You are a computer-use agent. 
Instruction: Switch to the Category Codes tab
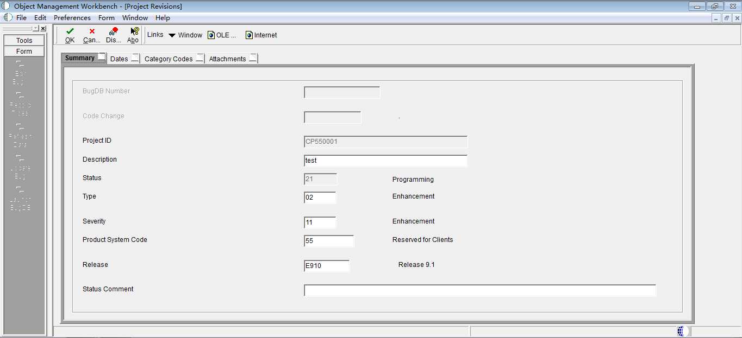tap(173, 59)
